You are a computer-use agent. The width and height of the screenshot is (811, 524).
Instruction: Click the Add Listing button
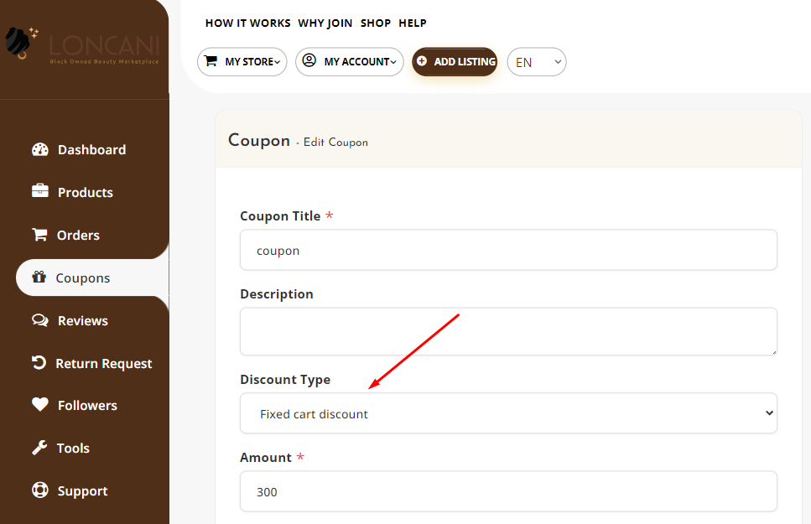click(455, 61)
